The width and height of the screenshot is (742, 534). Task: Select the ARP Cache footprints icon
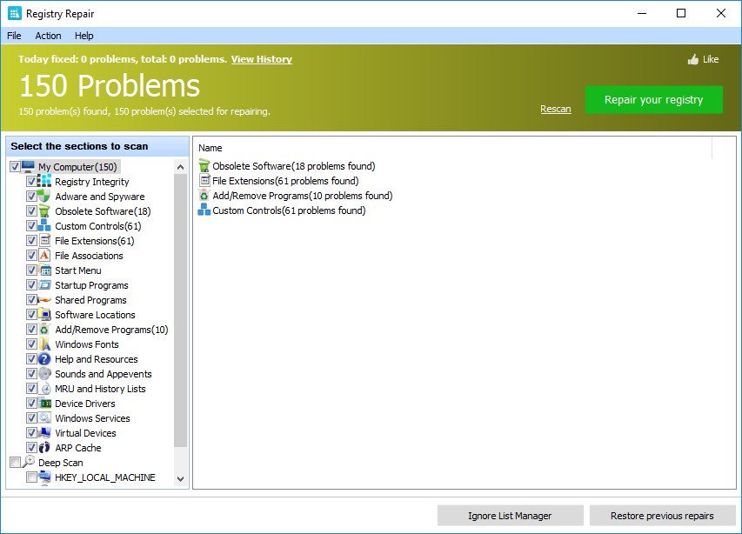tap(44, 447)
